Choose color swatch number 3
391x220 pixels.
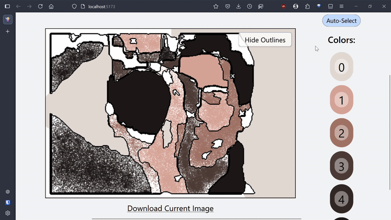[x=342, y=166]
